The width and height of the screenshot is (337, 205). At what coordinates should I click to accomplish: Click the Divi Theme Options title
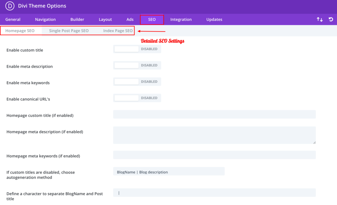[x=42, y=6]
